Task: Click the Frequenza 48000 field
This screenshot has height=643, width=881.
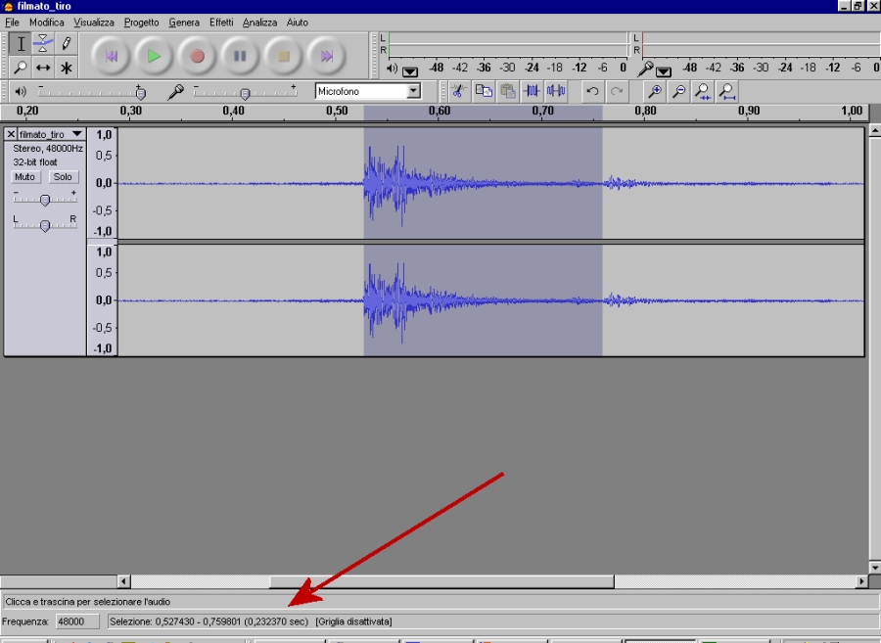Action: [x=75, y=621]
